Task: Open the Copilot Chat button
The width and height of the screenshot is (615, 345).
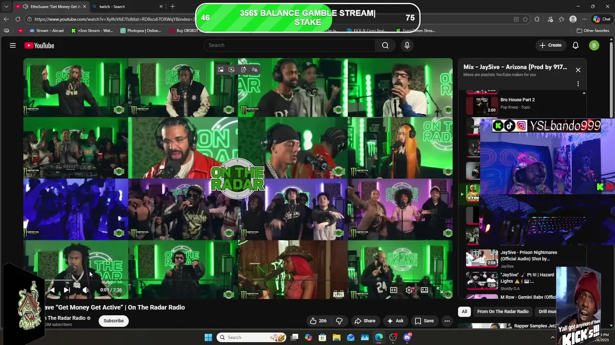Action: pyautogui.click(x=602, y=19)
